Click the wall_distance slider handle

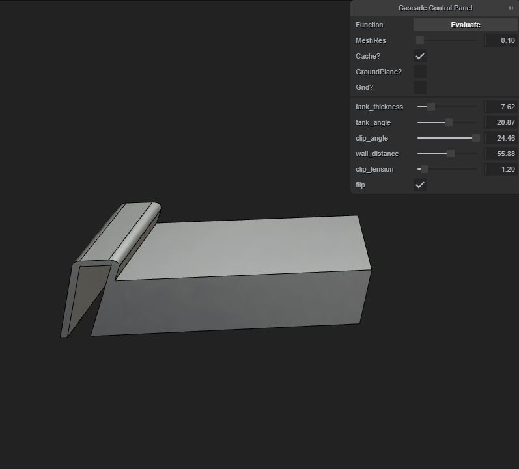tap(451, 154)
